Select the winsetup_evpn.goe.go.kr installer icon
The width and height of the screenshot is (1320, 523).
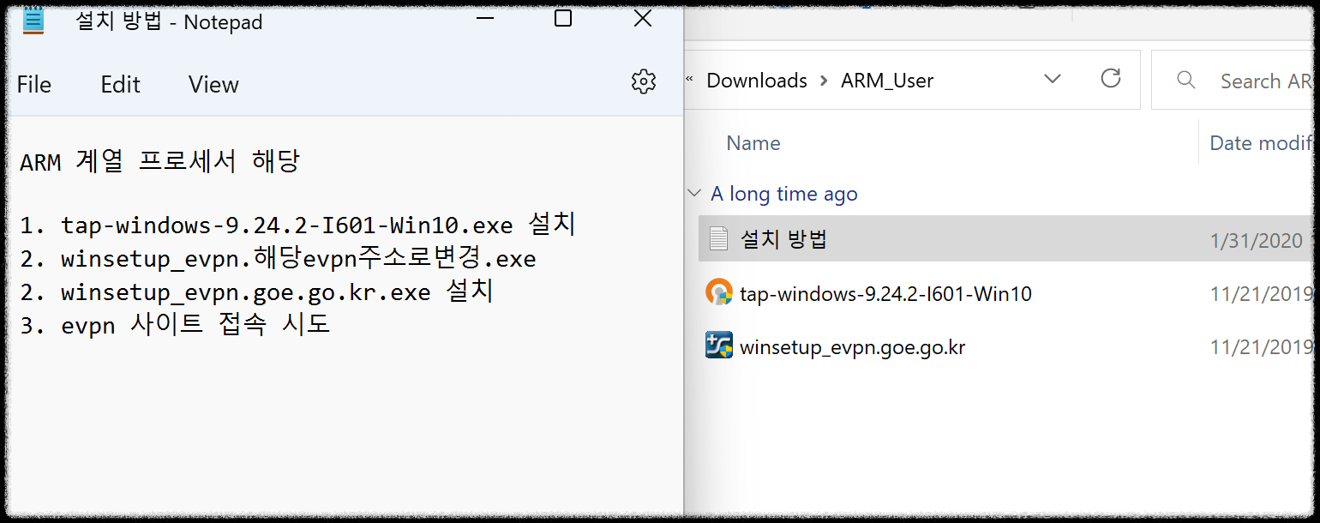click(x=718, y=346)
